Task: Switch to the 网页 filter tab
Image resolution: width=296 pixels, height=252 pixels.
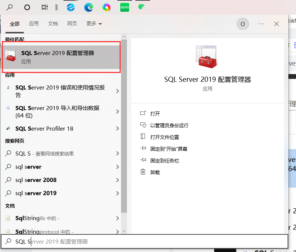Action: (x=72, y=23)
